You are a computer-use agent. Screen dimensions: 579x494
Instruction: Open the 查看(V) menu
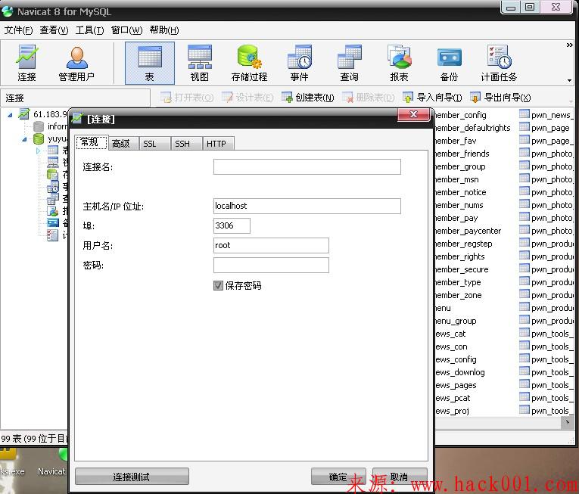pyautogui.click(x=54, y=30)
